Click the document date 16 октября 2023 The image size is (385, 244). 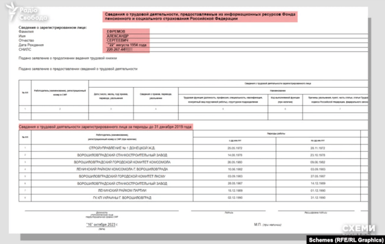pos(102,224)
